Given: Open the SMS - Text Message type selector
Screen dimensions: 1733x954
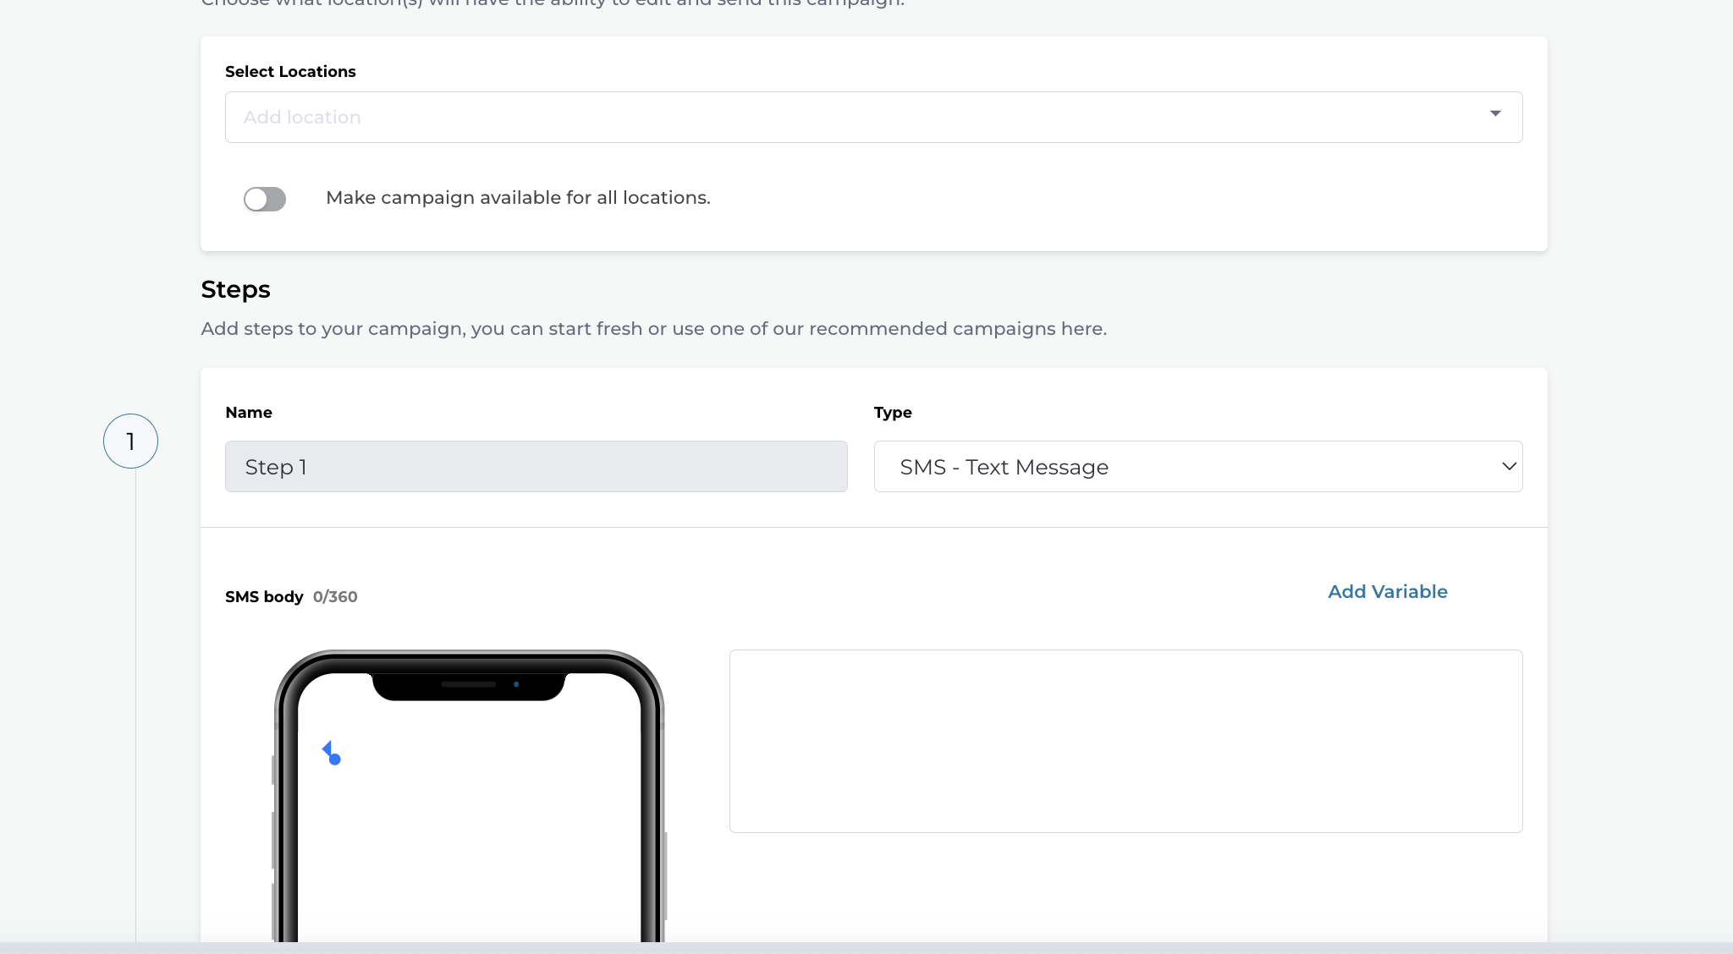Looking at the screenshot, I should point(1197,466).
